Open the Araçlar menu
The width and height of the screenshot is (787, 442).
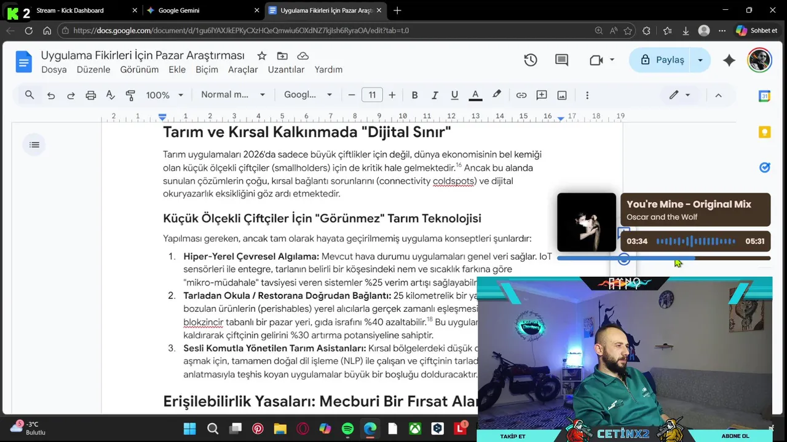tap(243, 69)
